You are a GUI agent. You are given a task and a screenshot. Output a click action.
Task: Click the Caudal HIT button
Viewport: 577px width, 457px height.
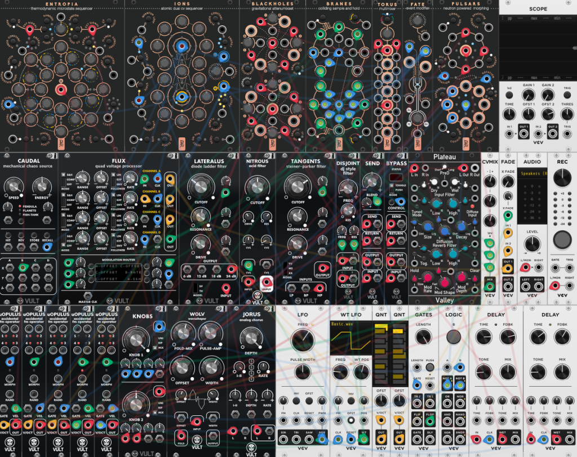(8, 235)
